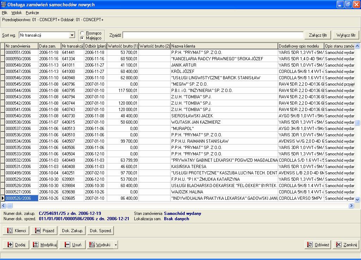Screen dimensions: 361x260
Task: Expand the Wydruki dropdown arrow
Action: coord(116,245)
